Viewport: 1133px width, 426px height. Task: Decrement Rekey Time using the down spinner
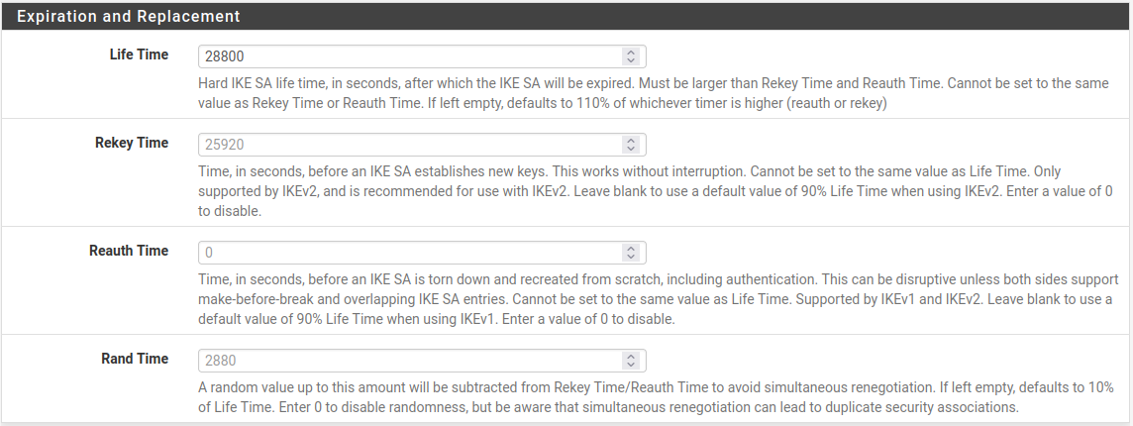pyautogui.click(x=631, y=150)
